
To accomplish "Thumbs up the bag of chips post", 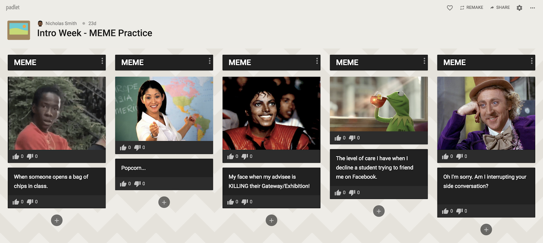I will [x=16, y=202].
